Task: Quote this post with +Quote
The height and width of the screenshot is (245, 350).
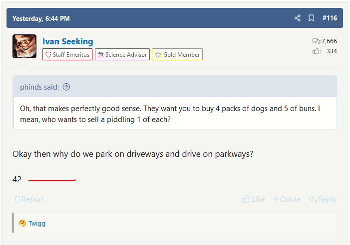Action: click(287, 199)
